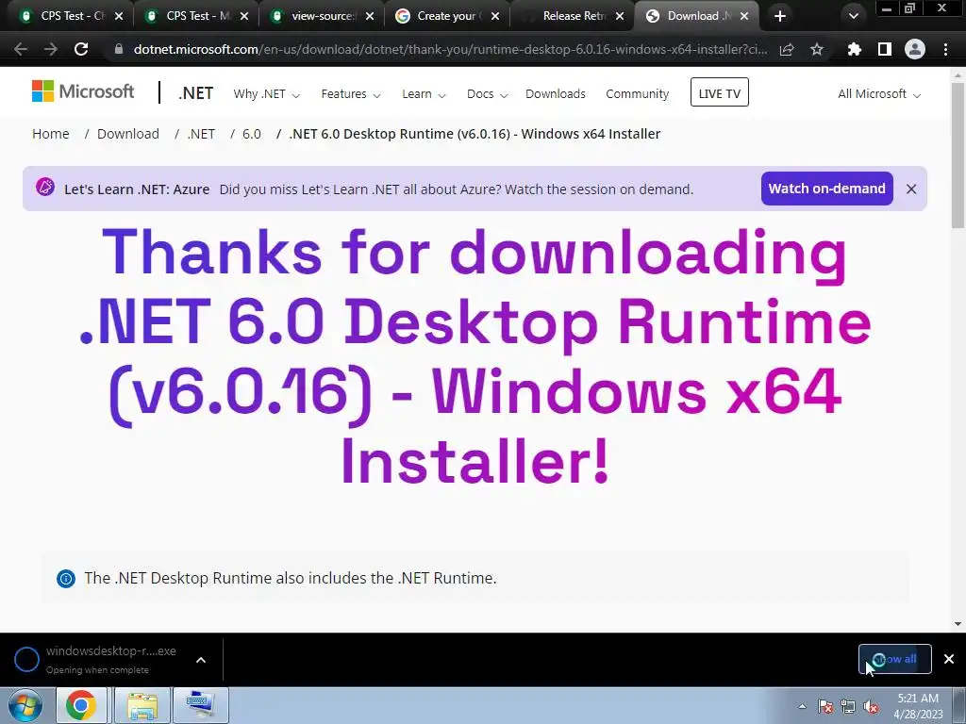The image size is (966, 724).
Task: Click the Chrome taskbar icon
Action: [81, 705]
